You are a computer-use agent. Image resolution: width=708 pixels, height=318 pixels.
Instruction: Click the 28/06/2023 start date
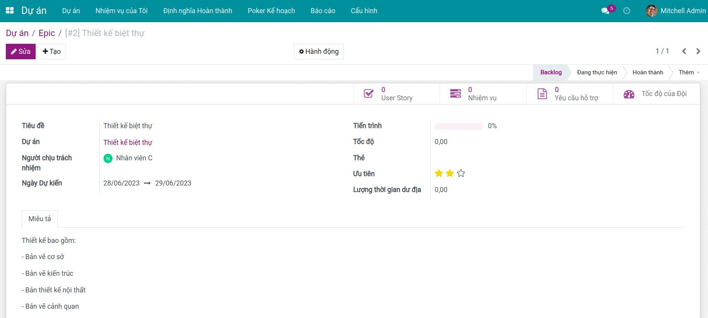(121, 183)
